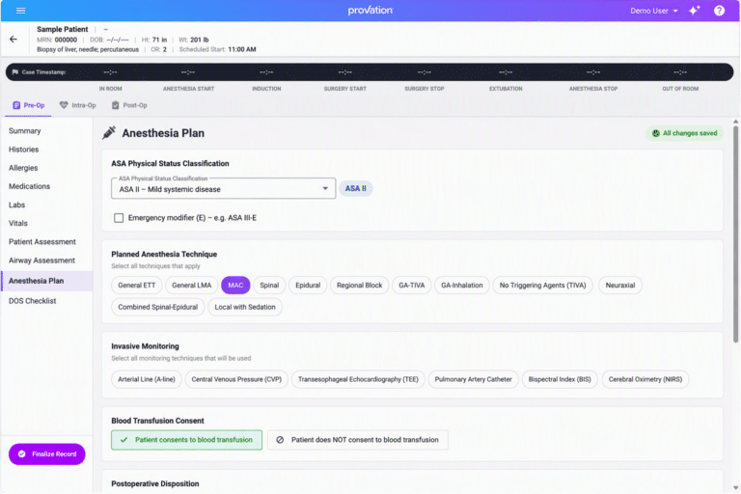Open the hamburger menu icon

click(x=21, y=11)
